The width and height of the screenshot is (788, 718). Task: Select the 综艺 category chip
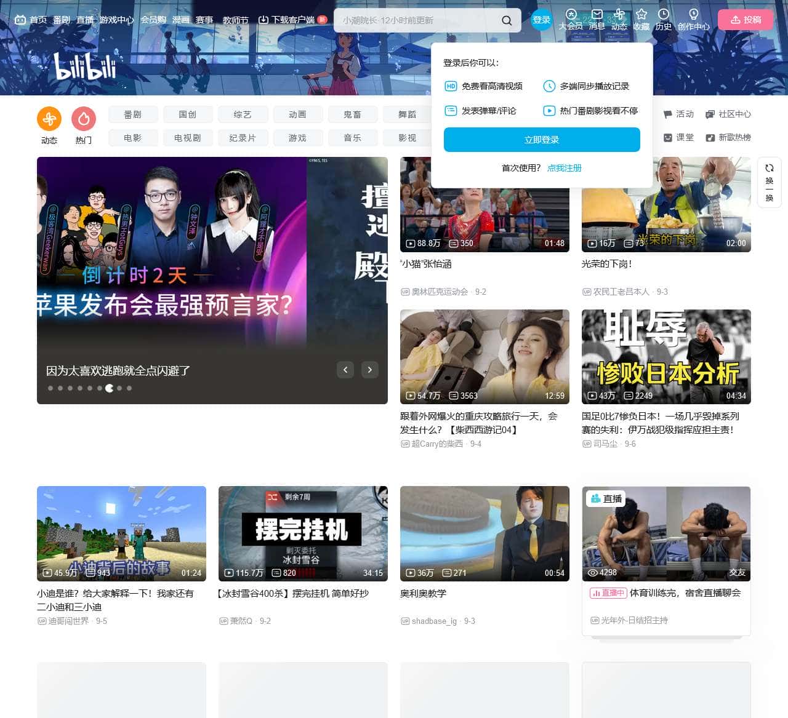coord(243,114)
